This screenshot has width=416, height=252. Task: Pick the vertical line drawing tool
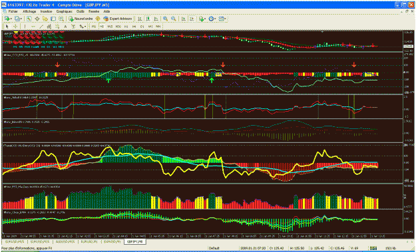(x=25, y=27)
